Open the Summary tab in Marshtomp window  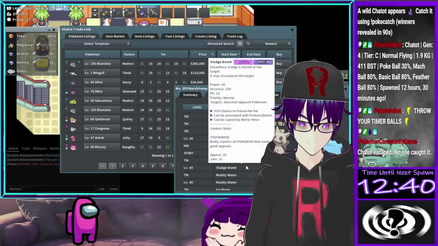(x=190, y=95)
